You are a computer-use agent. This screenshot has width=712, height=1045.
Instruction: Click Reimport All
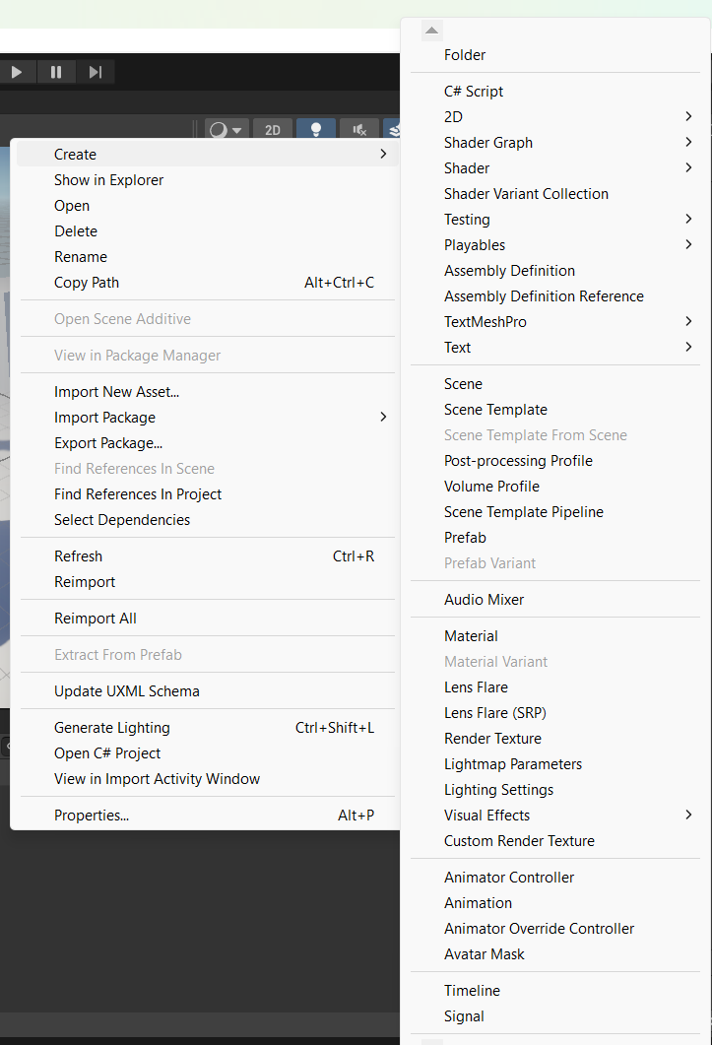tap(96, 619)
